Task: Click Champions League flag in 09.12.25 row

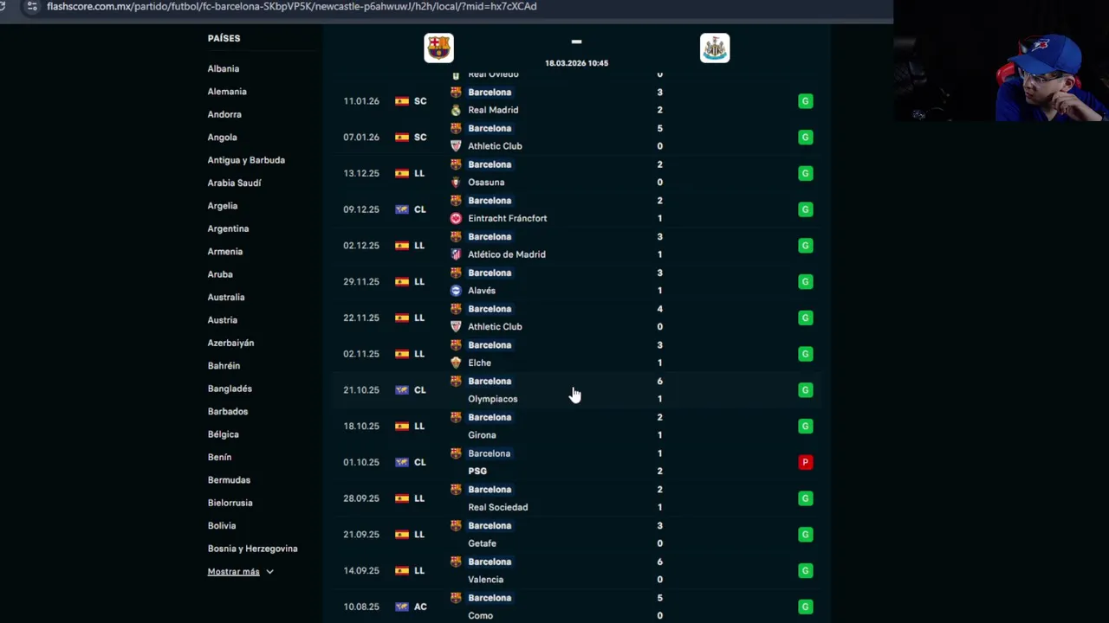Action: pyautogui.click(x=402, y=209)
